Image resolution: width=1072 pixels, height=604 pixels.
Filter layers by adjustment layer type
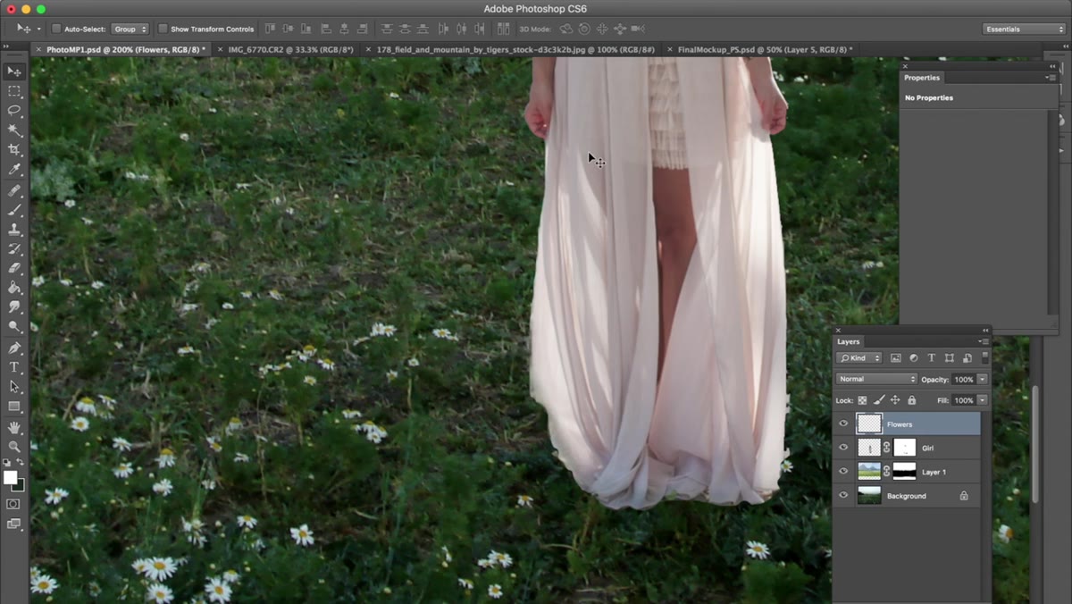click(914, 358)
